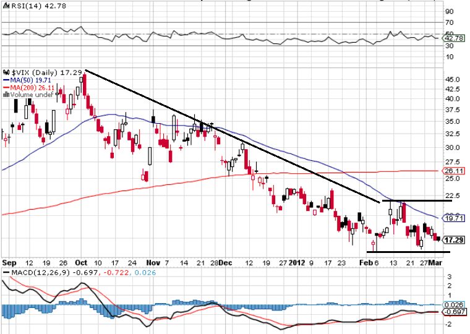Image resolution: width=470 pixels, height=334 pixels.
Task: Click the 40.0 price axis label
Action: pyautogui.click(x=453, y=98)
